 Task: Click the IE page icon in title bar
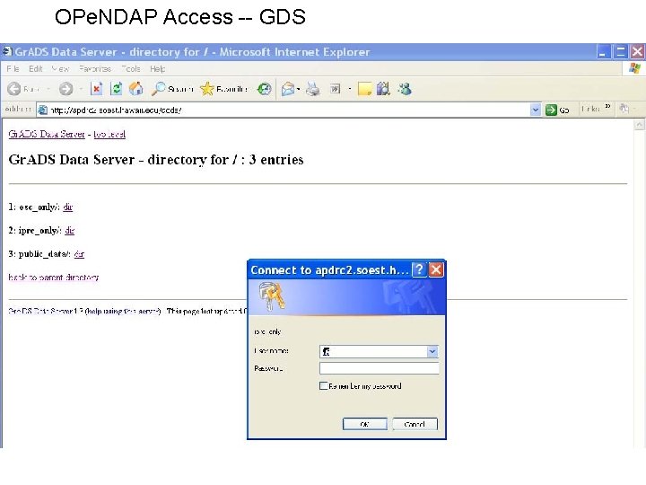coord(7,51)
